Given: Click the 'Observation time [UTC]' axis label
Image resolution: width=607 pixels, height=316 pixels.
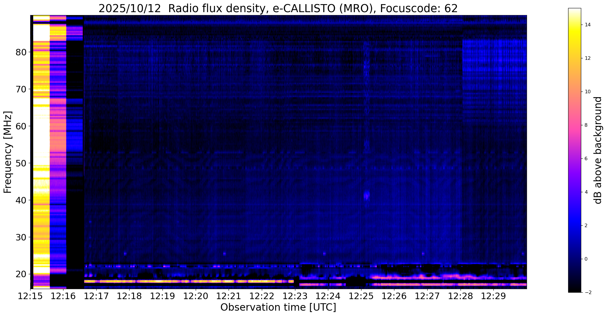Looking at the screenshot, I should click(278, 307).
